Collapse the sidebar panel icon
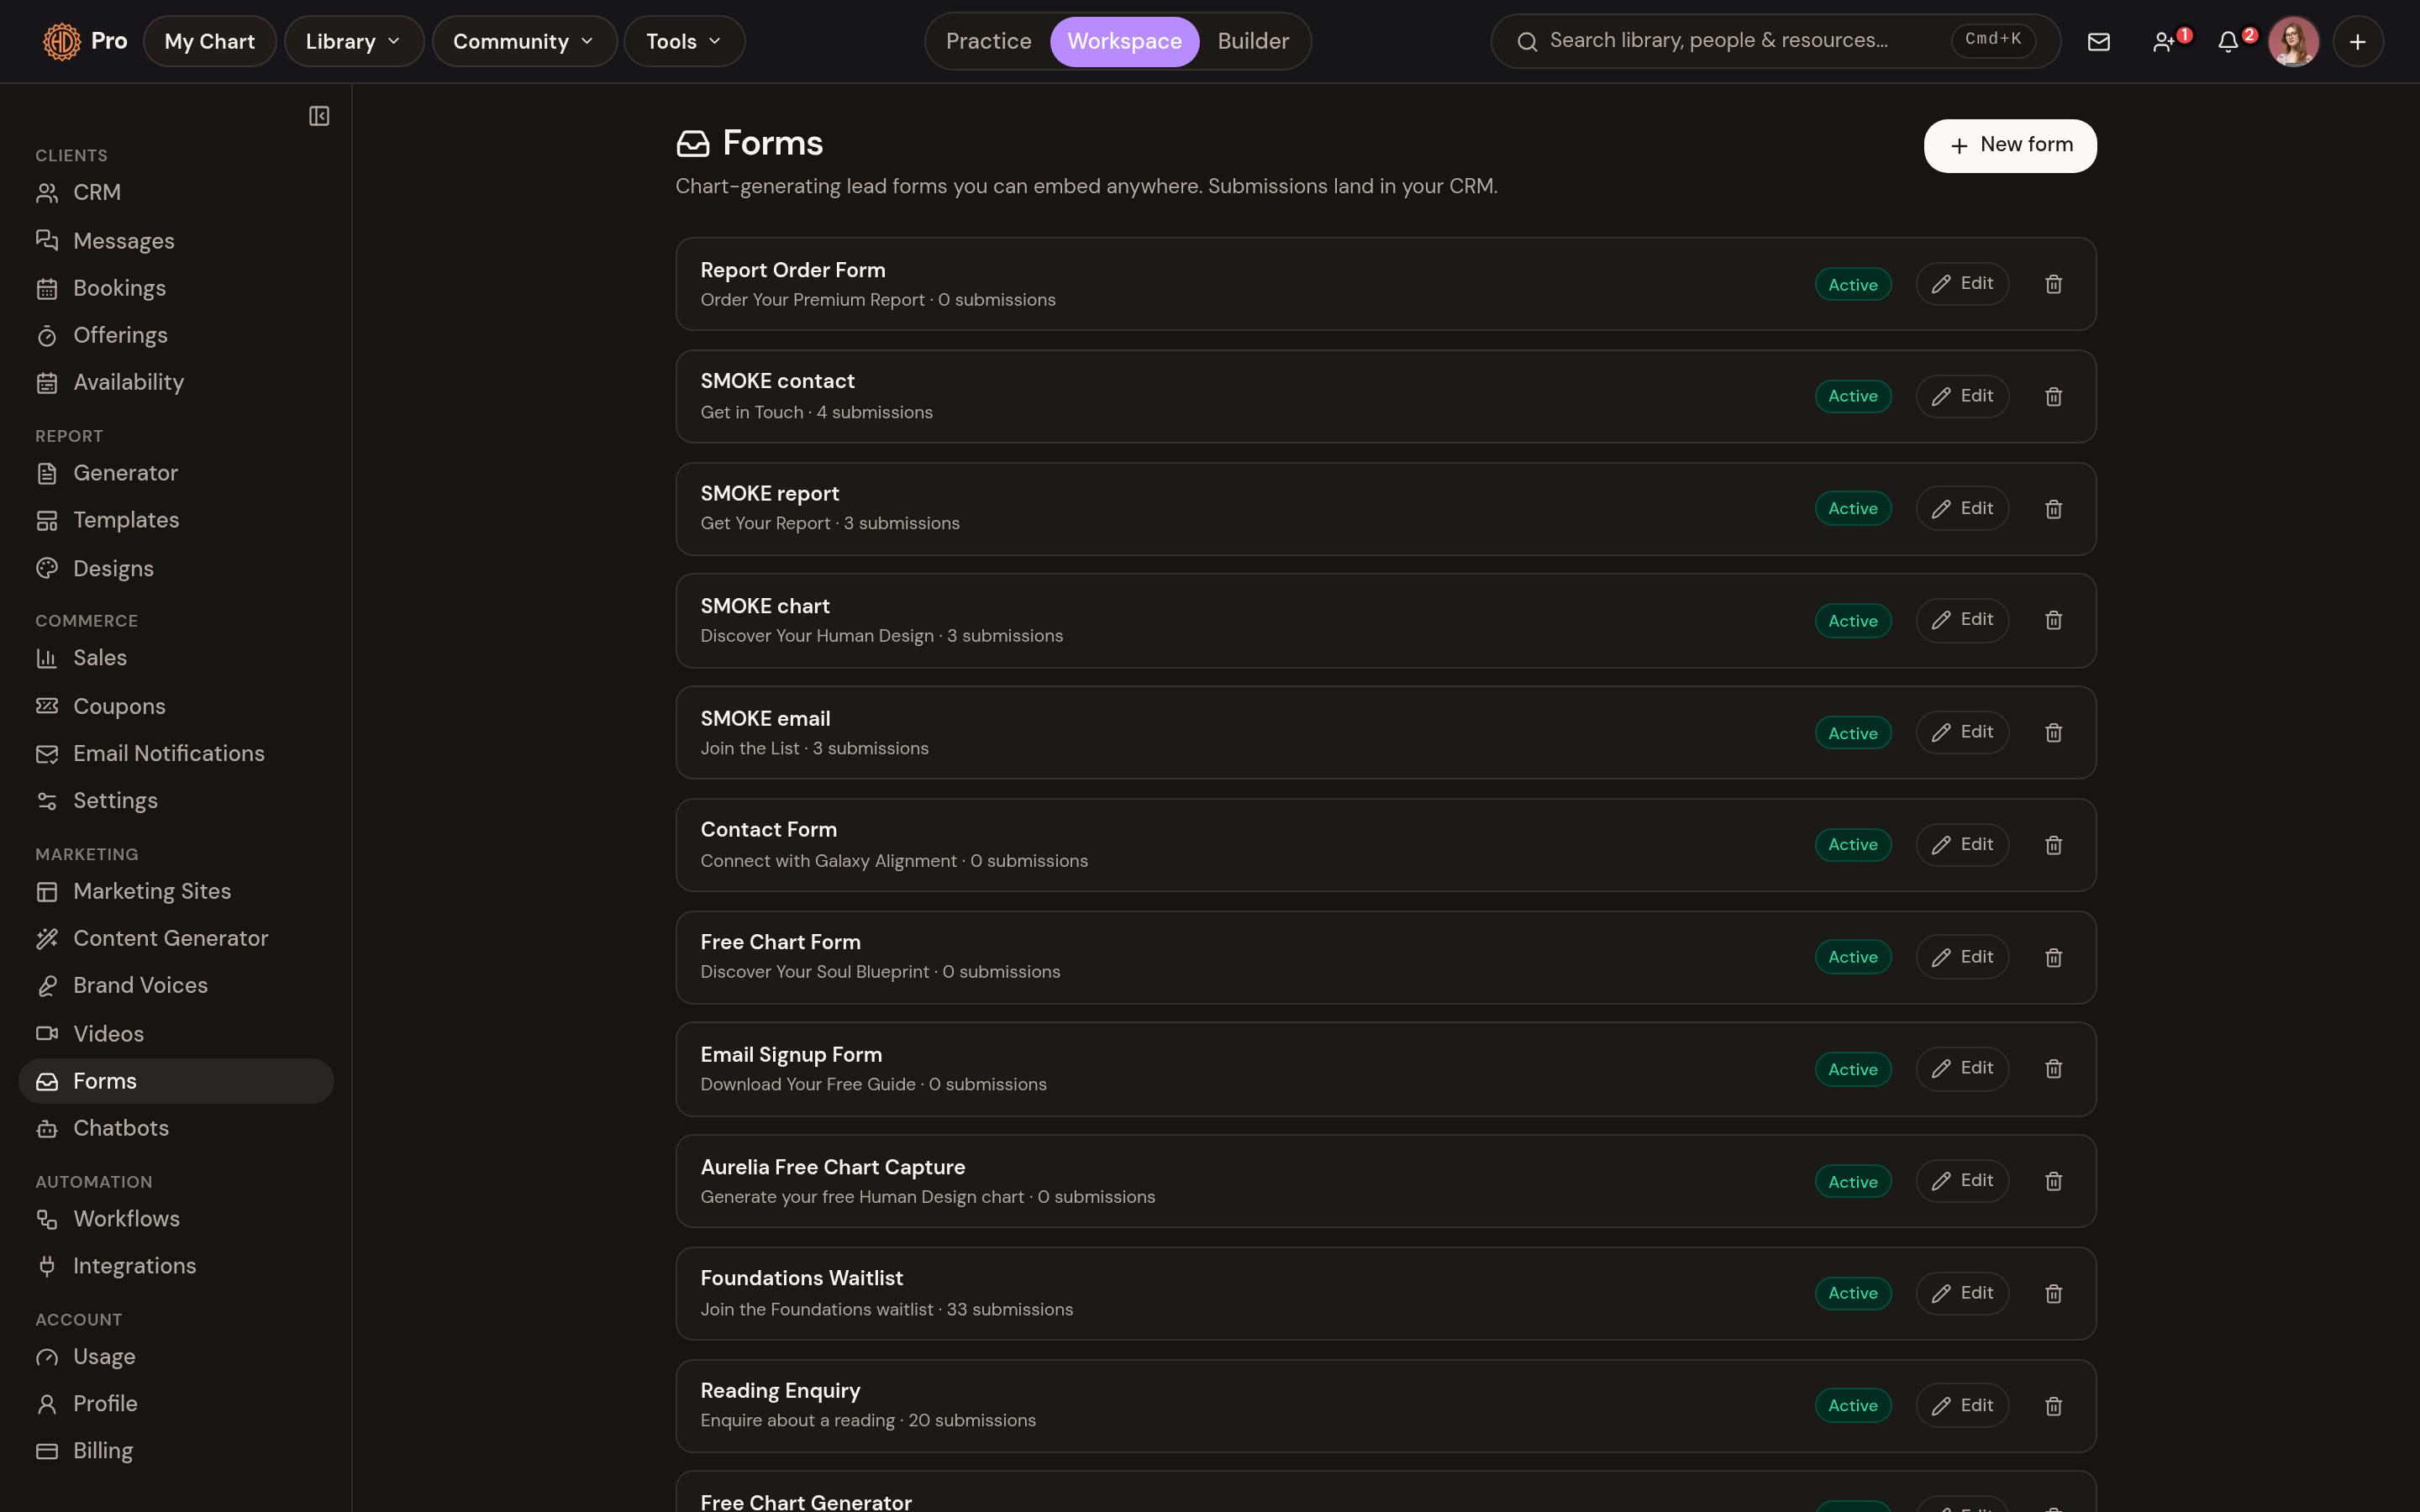This screenshot has width=2420, height=1512. (319, 116)
